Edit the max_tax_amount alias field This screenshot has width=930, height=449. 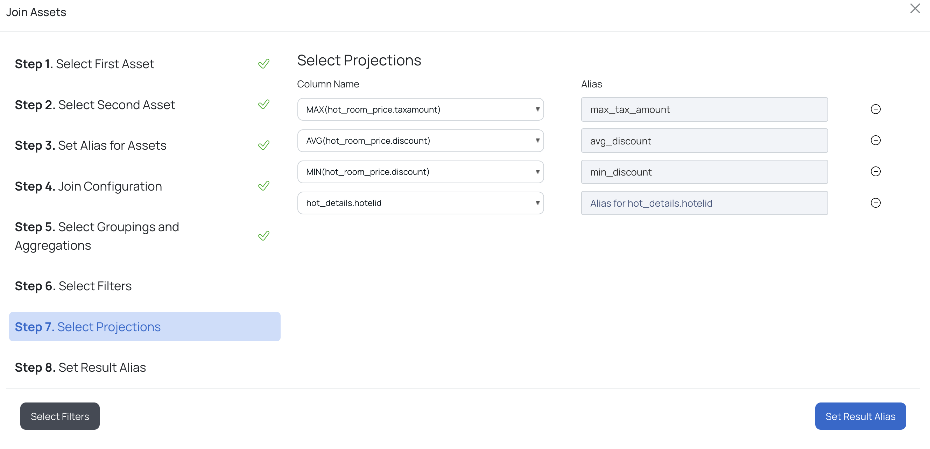(x=704, y=109)
